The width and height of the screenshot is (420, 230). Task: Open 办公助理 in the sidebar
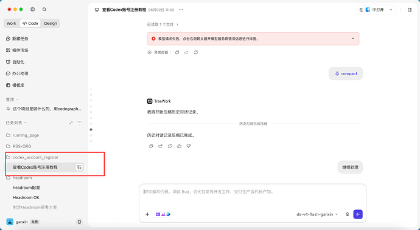click(x=17, y=73)
